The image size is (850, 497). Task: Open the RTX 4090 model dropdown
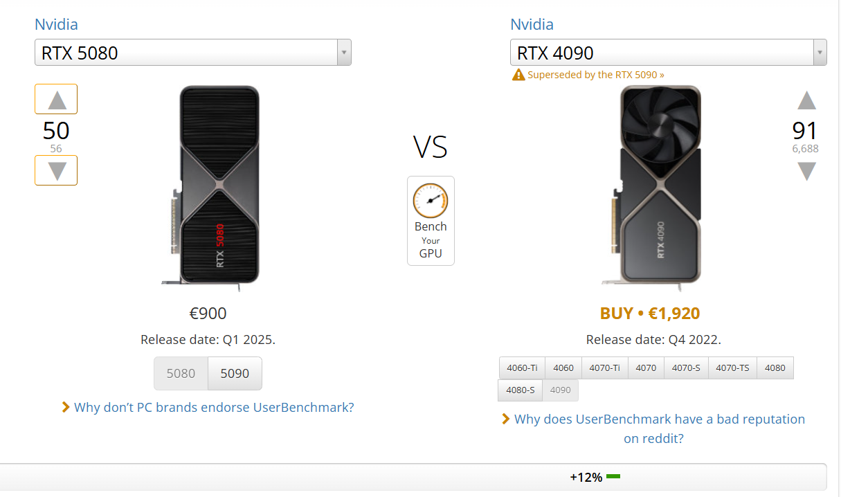click(668, 53)
